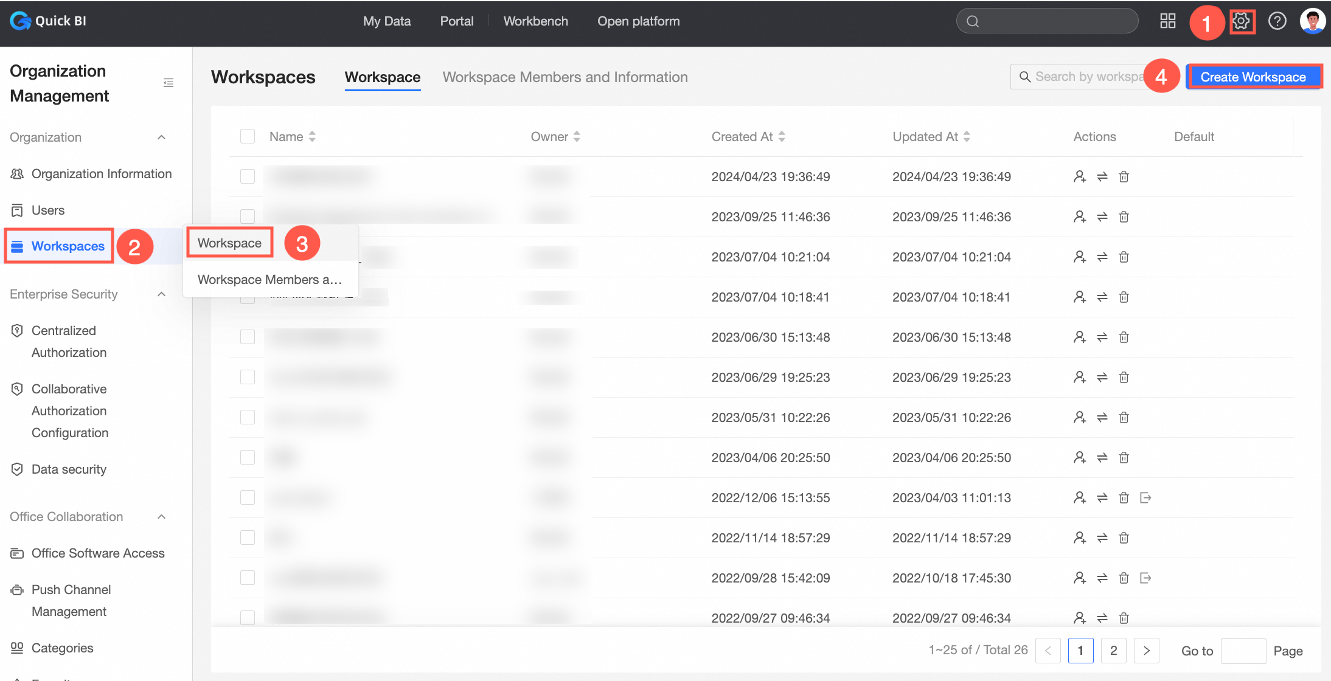Delete workspace created 2023/06/29 19:25:23

point(1124,378)
